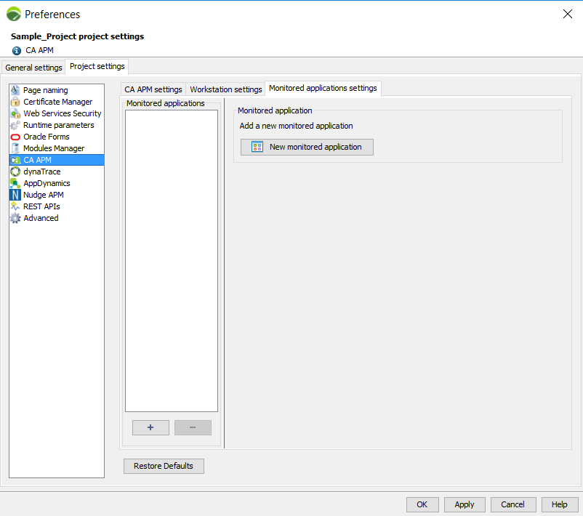Screen dimensions: 583x516
Task: Add a monitored application with plus button
Action: coord(150,427)
